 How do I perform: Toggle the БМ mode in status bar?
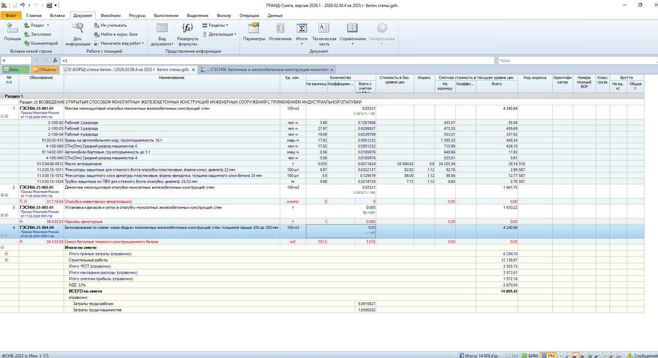click(513, 355)
